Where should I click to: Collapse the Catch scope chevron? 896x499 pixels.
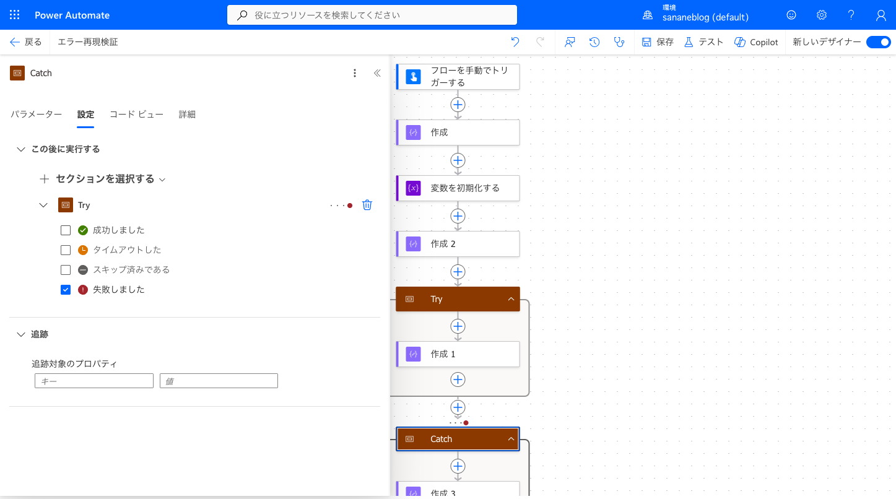pos(511,439)
